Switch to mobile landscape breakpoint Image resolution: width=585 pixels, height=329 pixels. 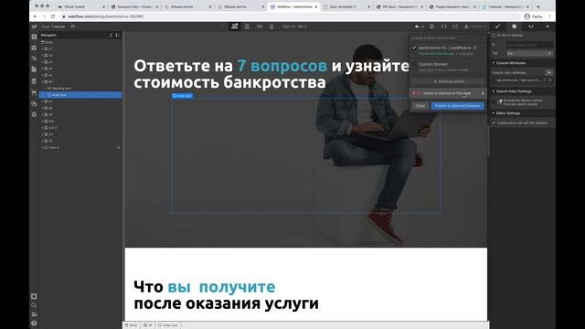point(260,27)
